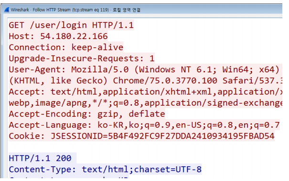
Task: Click the Follow HTTP Stream window title
Action: click(75, 10)
